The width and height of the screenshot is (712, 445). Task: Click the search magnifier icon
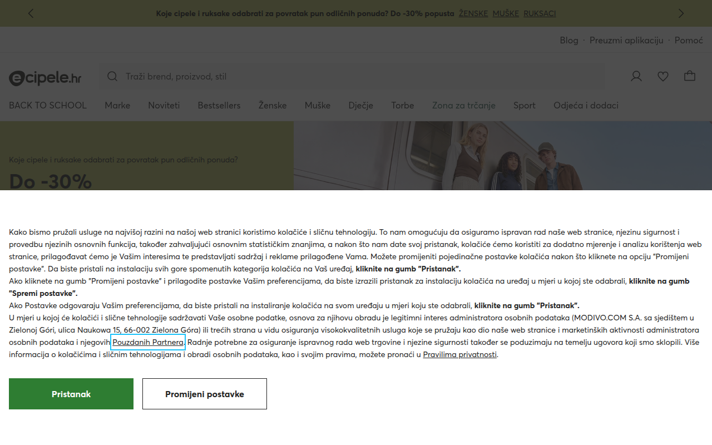pos(112,76)
